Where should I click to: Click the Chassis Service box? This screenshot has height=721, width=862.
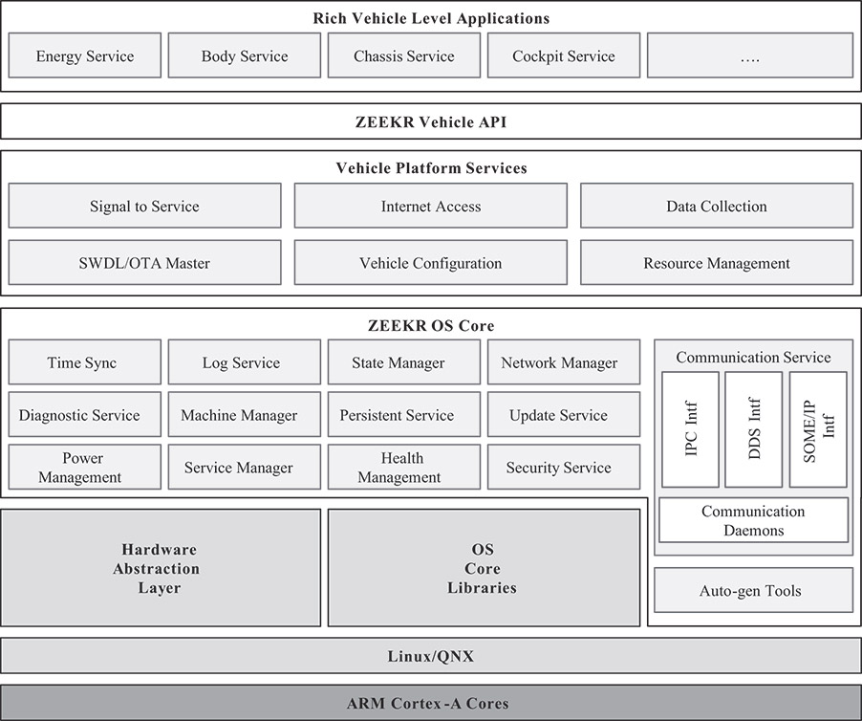tap(403, 56)
